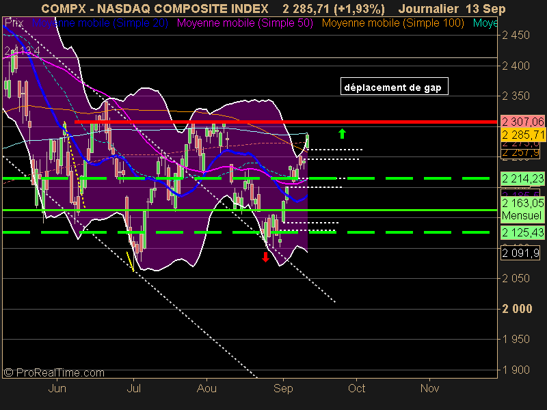
Task: Click the quote 2 285,71 (+1,93%) in header
Action: 334,9
